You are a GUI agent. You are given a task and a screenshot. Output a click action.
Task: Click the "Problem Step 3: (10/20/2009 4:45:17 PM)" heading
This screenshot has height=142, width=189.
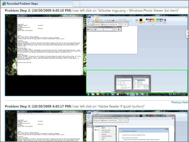38,106
